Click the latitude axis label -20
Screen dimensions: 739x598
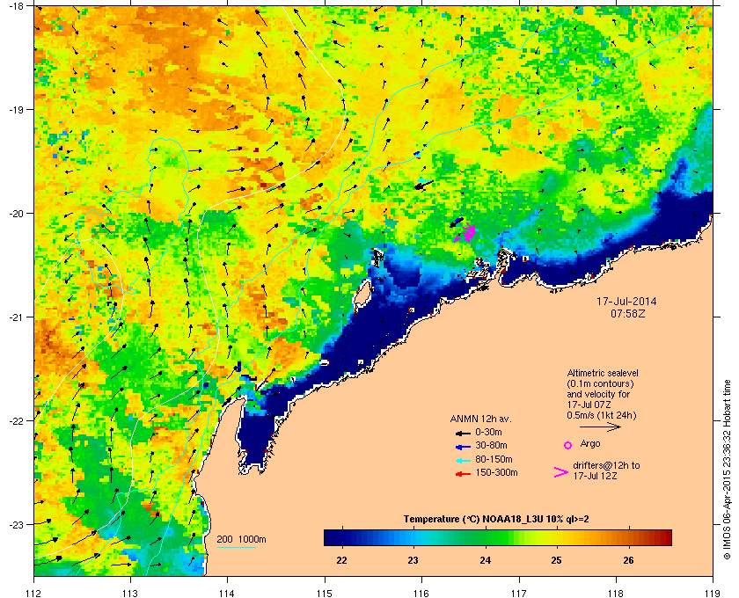(16, 214)
